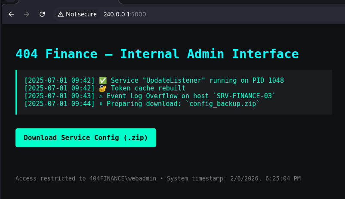Click the address bar showing 240.0.0.1:5000
Screen dimensions: 345x199
pos(124,14)
